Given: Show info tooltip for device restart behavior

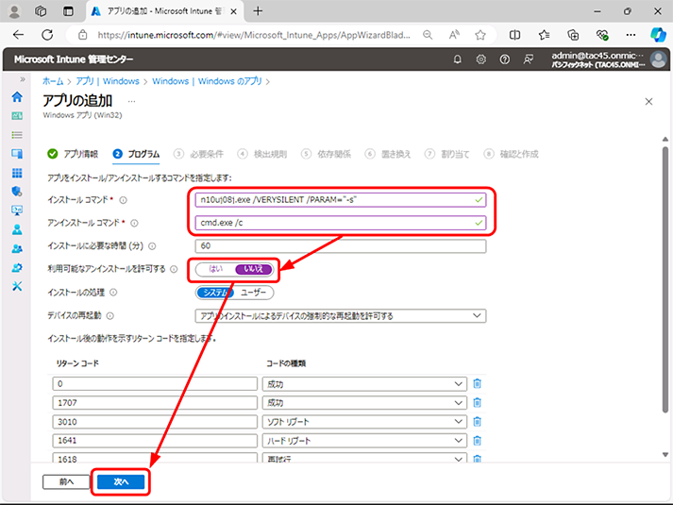Looking at the screenshot, I should tap(110, 316).
